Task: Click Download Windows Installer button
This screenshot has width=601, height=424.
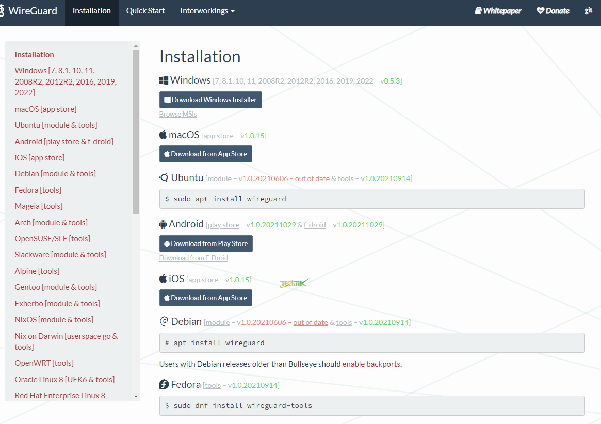Action: [x=210, y=100]
